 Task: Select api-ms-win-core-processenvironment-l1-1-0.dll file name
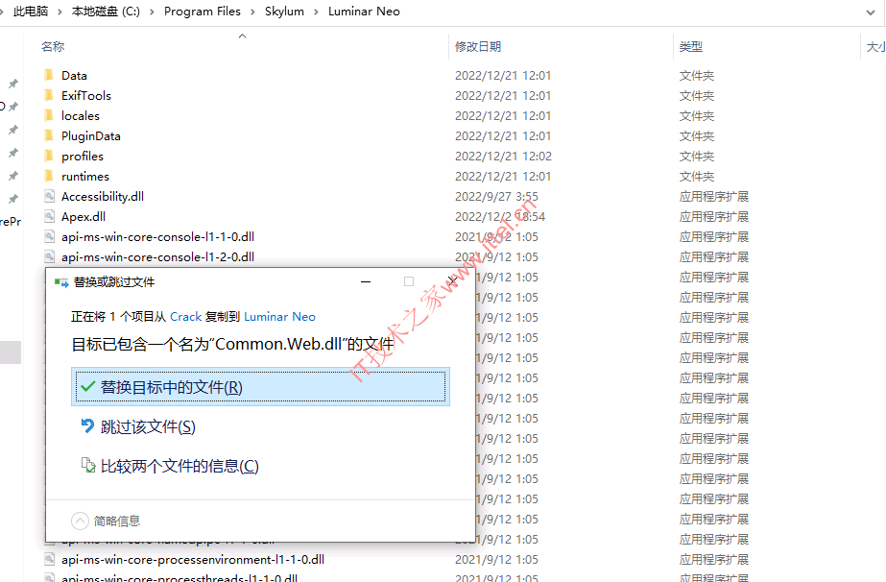pos(193,559)
